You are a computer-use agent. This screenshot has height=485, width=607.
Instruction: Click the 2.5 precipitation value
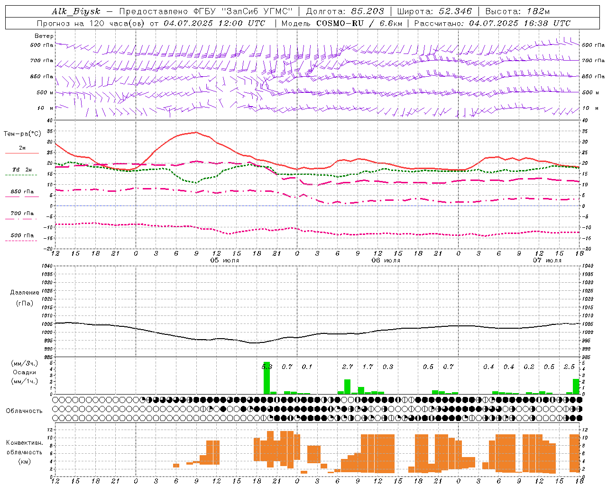569,367
